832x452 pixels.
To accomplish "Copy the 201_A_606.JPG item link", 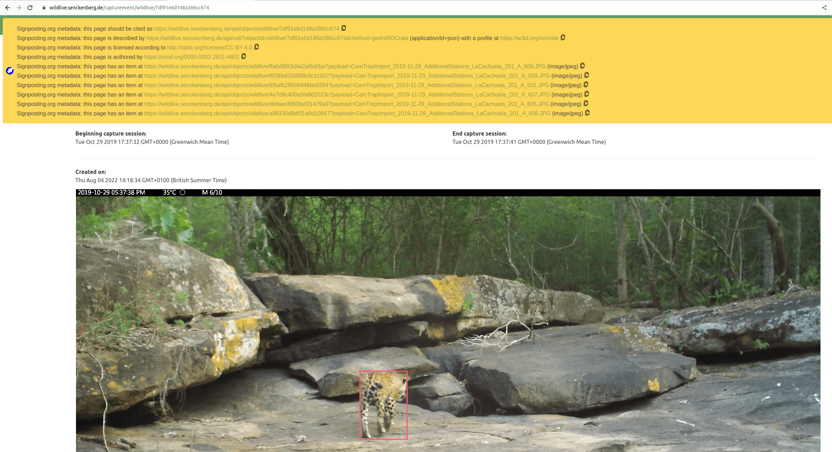I will [582, 66].
